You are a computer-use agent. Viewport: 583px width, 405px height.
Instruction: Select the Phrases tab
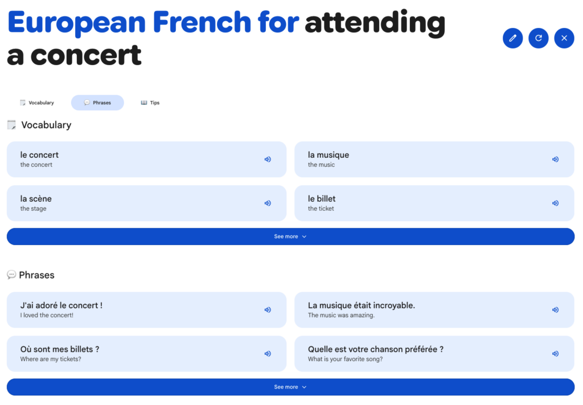(97, 103)
